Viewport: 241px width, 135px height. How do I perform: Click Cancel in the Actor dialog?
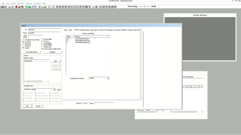[38, 106]
